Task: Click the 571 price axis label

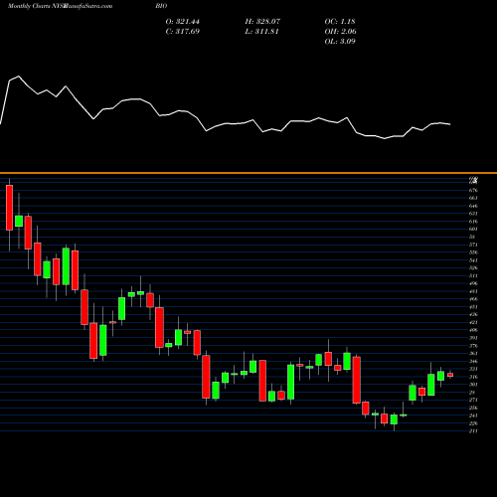Action: point(473,245)
